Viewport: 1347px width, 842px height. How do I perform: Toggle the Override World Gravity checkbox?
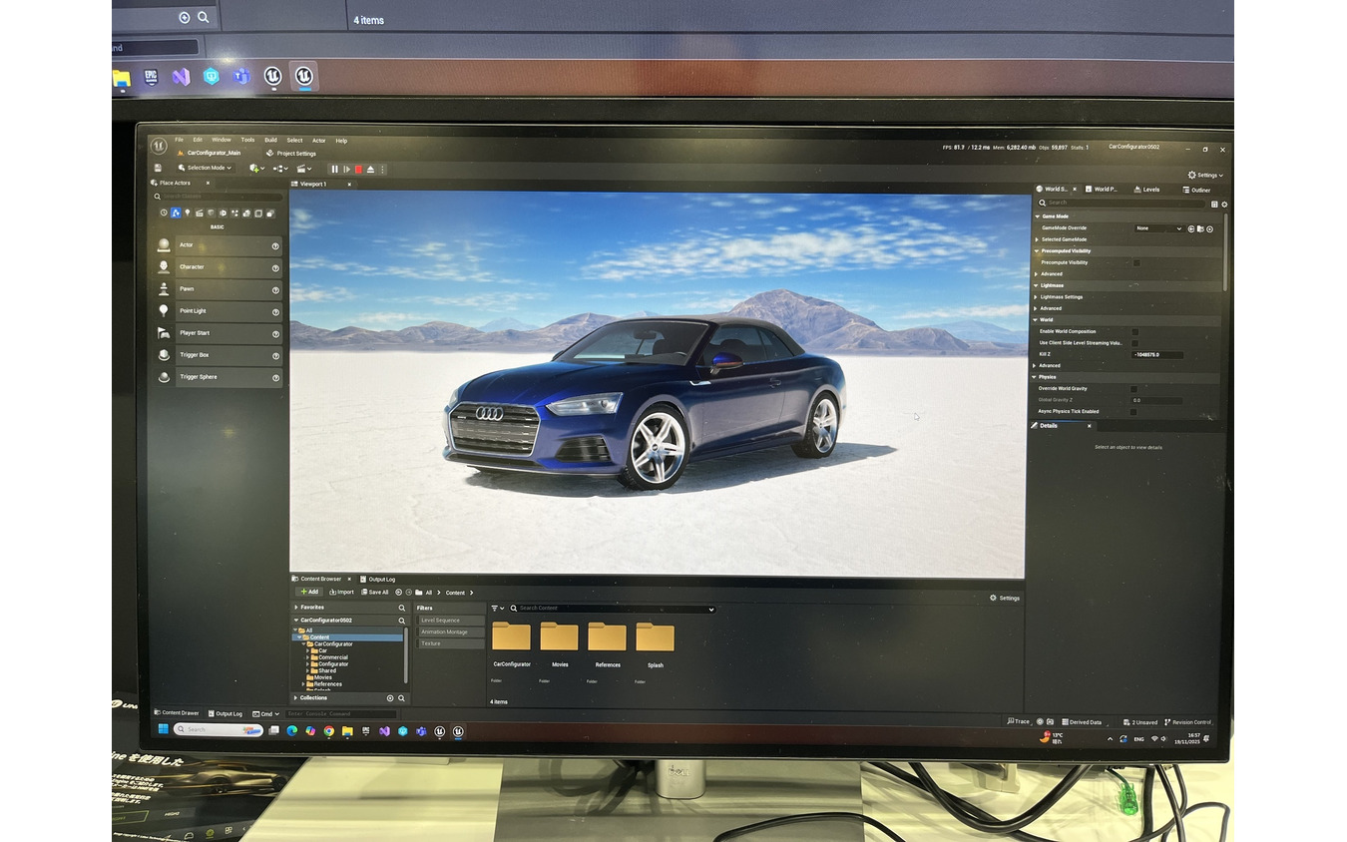click(1133, 388)
